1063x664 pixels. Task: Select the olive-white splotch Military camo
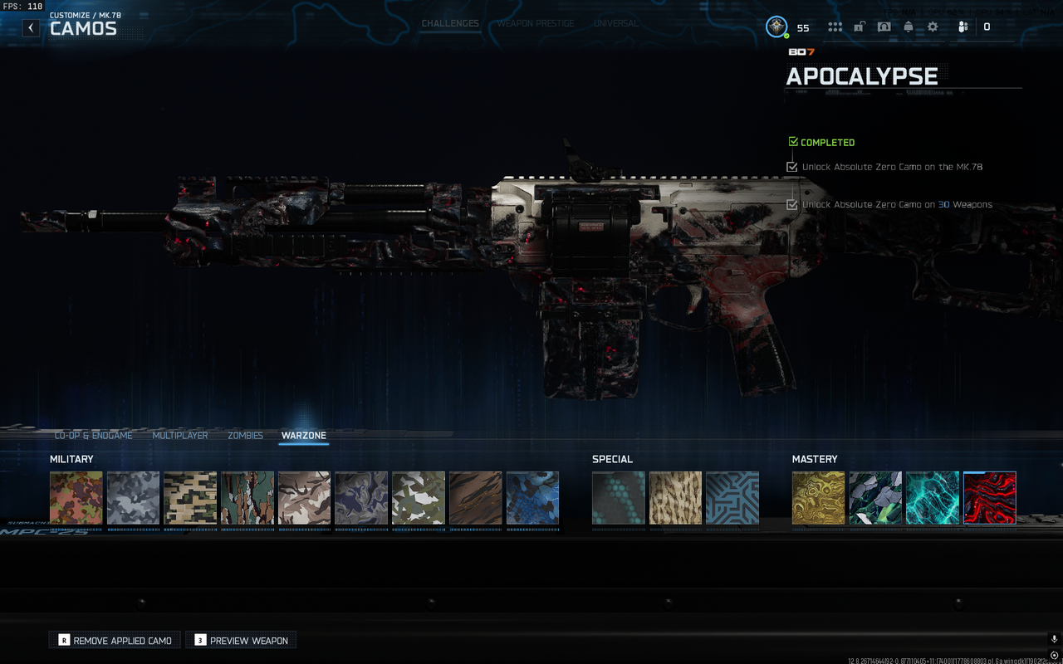tap(419, 498)
